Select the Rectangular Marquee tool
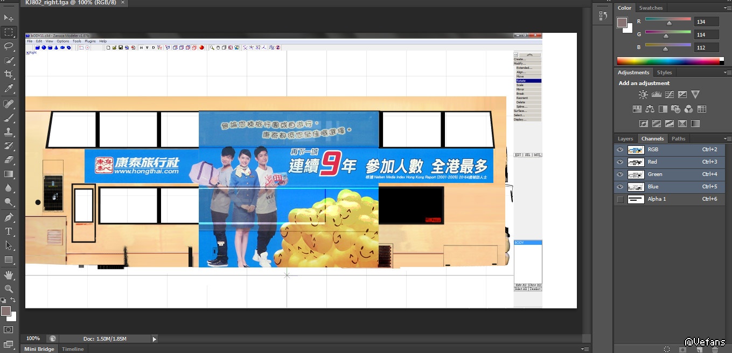 9,32
